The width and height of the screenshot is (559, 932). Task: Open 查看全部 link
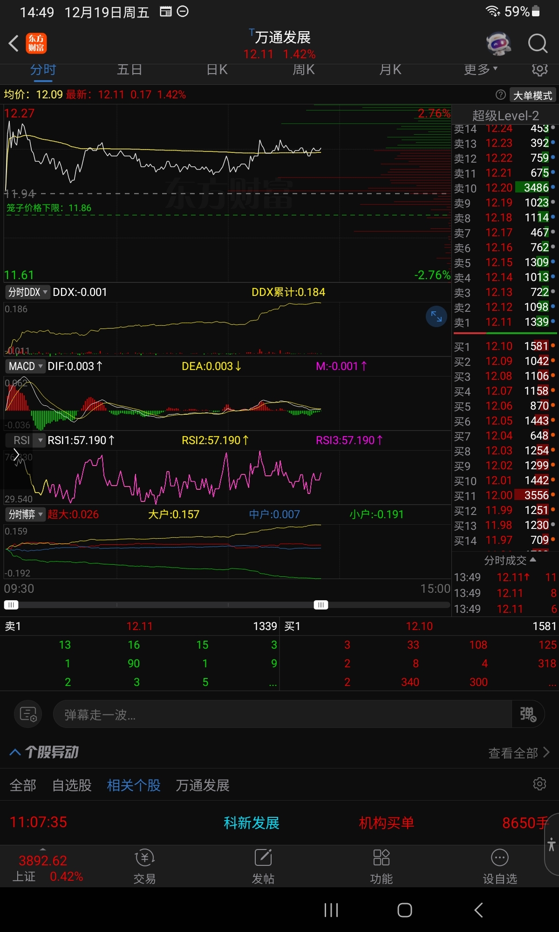pyautogui.click(x=518, y=753)
